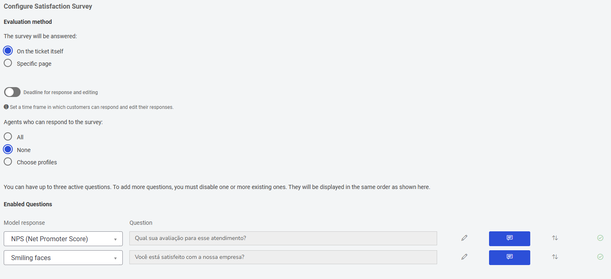Viewport: 611px width, 279px height.
Task: Reorder the NPS question using arrows icon
Action: pos(555,238)
